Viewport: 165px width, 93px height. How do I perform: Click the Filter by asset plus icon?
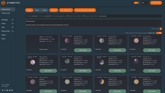tap(161, 29)
